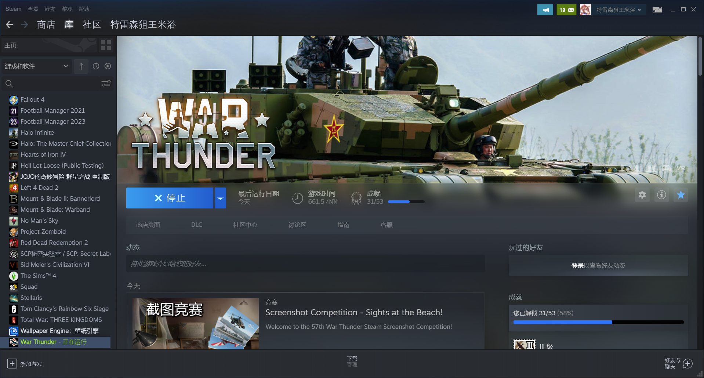Open the announcements megaphone icon
The width and height of the screenshot is (704, 378).
pyautogui.click(x=545, y=10)
